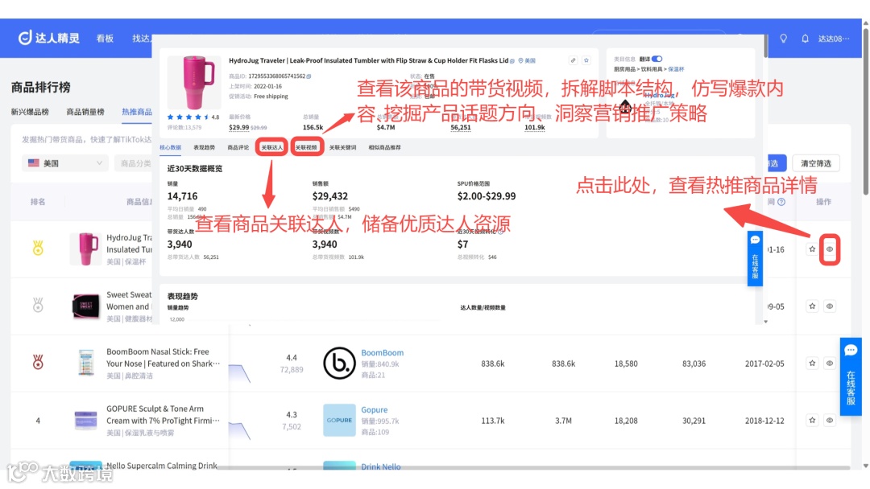Image resolution: width=870 pixels, height=489 pixels.
Task: Open the Gopure shop link
Action: click(x=375, y=410)
